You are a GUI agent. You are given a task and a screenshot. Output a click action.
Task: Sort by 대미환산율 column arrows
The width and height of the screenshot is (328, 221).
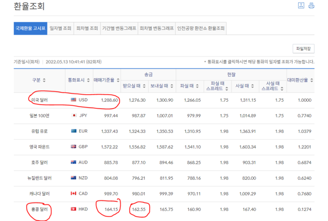tap(312, 80)
